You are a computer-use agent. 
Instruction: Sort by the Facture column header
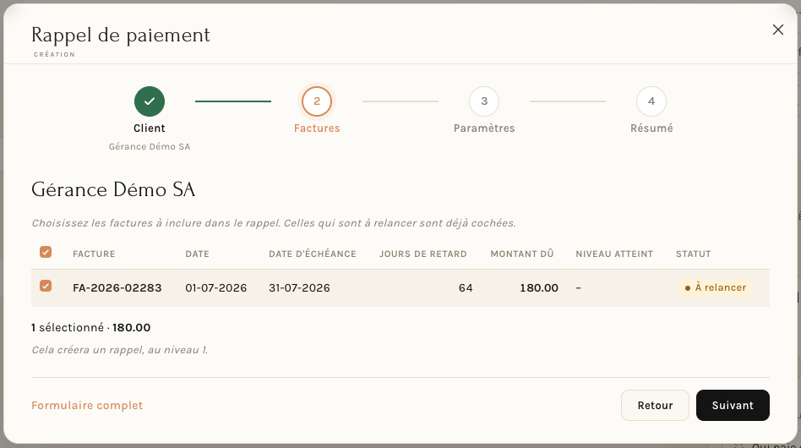coord(94,254)
